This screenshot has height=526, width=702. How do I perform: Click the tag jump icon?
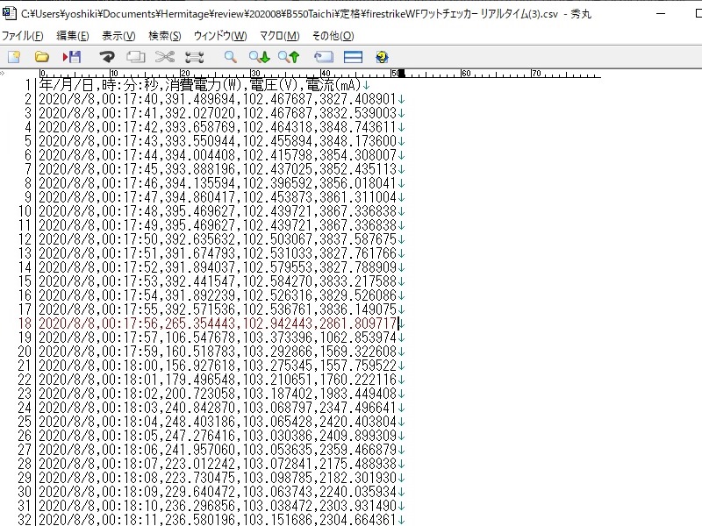click(324, 57)
